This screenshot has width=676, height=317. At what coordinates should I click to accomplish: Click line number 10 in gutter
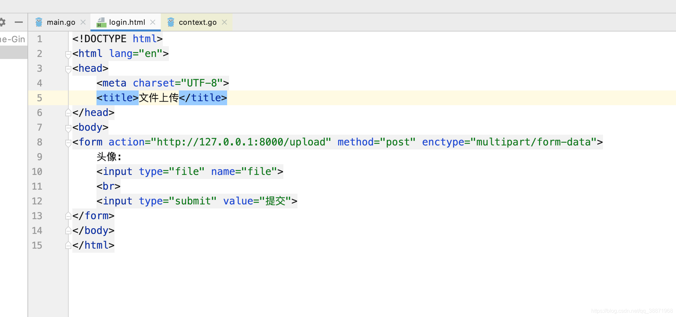click(x=37, y=172)
